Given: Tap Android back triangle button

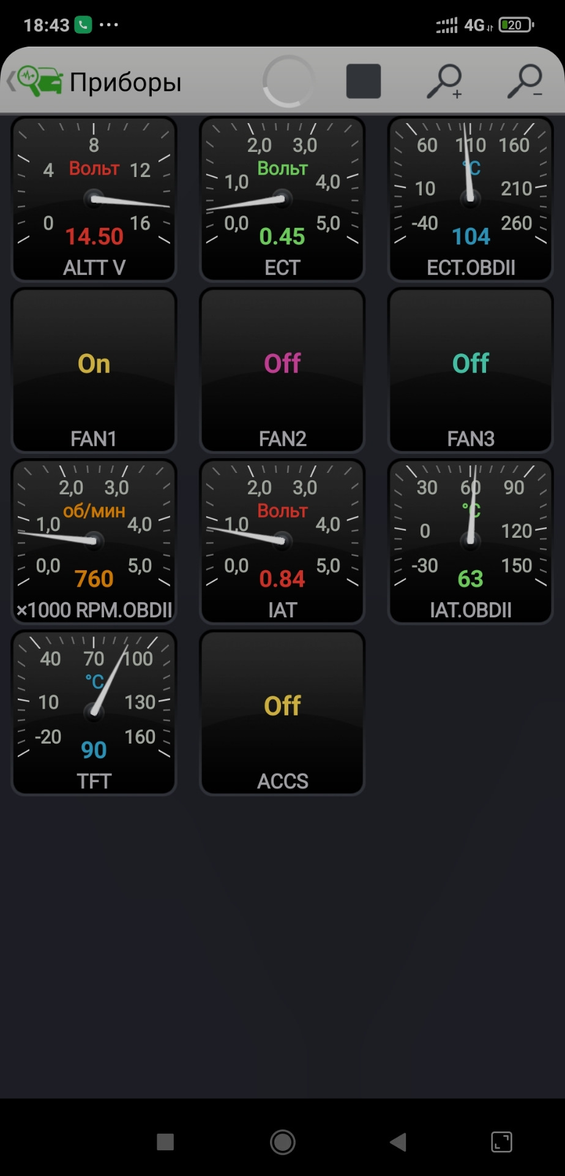Looking at the screenshot, I should (x=398, y=1142).
